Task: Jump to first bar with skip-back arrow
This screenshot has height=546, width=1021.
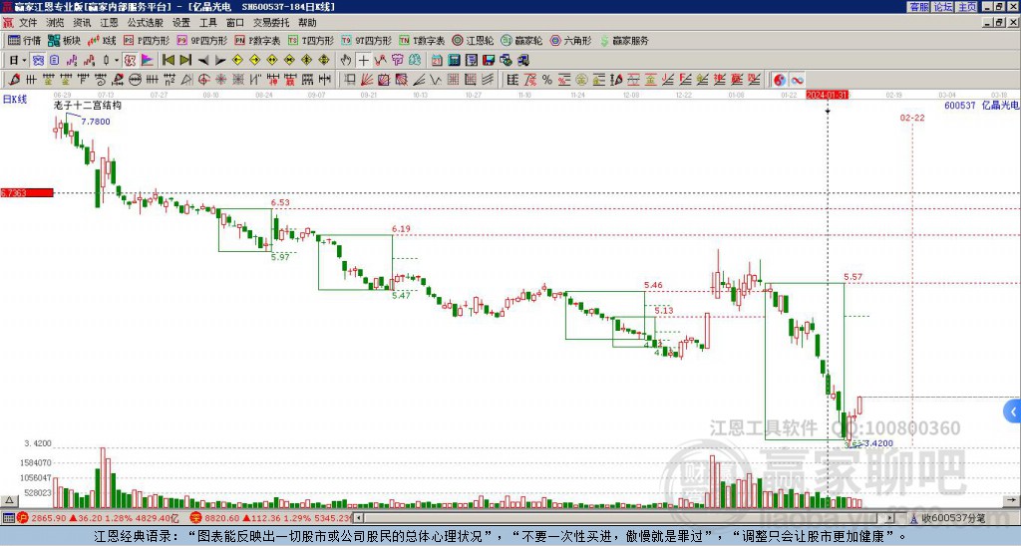Action: (x=168, y=61)
